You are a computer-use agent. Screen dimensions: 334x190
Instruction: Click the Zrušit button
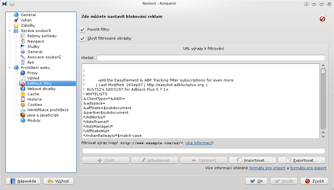click(314, 181)
